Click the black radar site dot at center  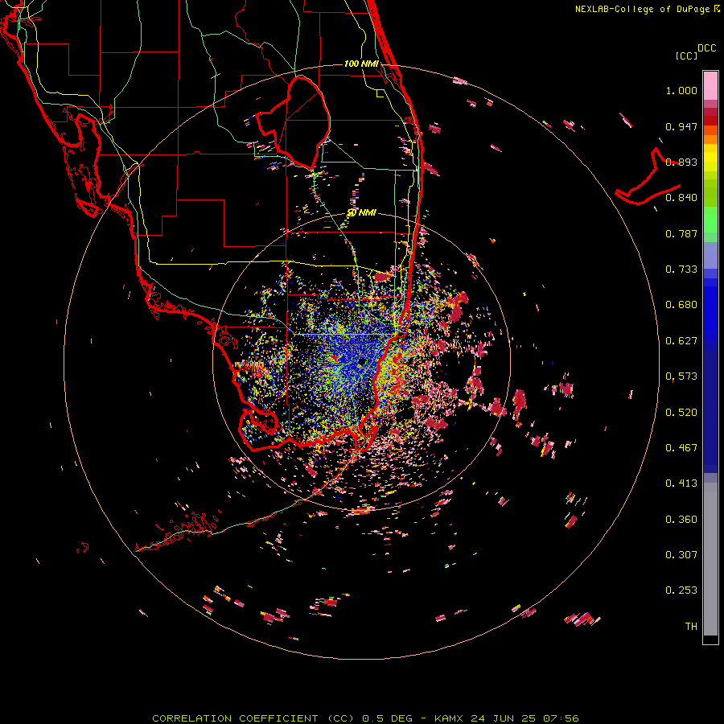(361, 362)
